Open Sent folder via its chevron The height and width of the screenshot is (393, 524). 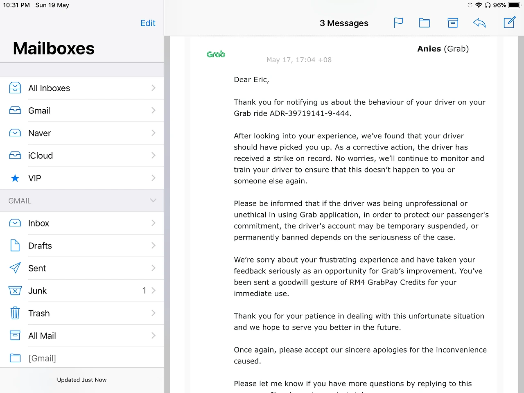(x=154, y=268)
